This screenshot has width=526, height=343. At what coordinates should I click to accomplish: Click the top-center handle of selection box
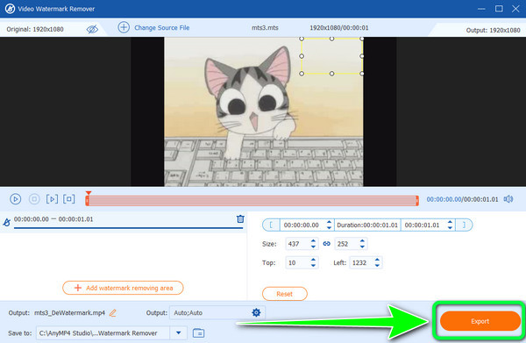[331, 39]
